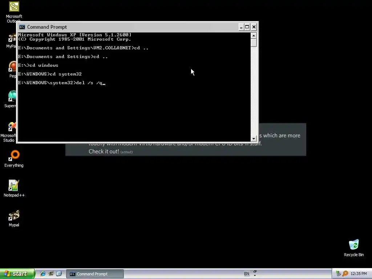The width and height of the screenshot is (372, 279).
Task: Click the console scrollbar up arrow
Action: pos(254,36)
